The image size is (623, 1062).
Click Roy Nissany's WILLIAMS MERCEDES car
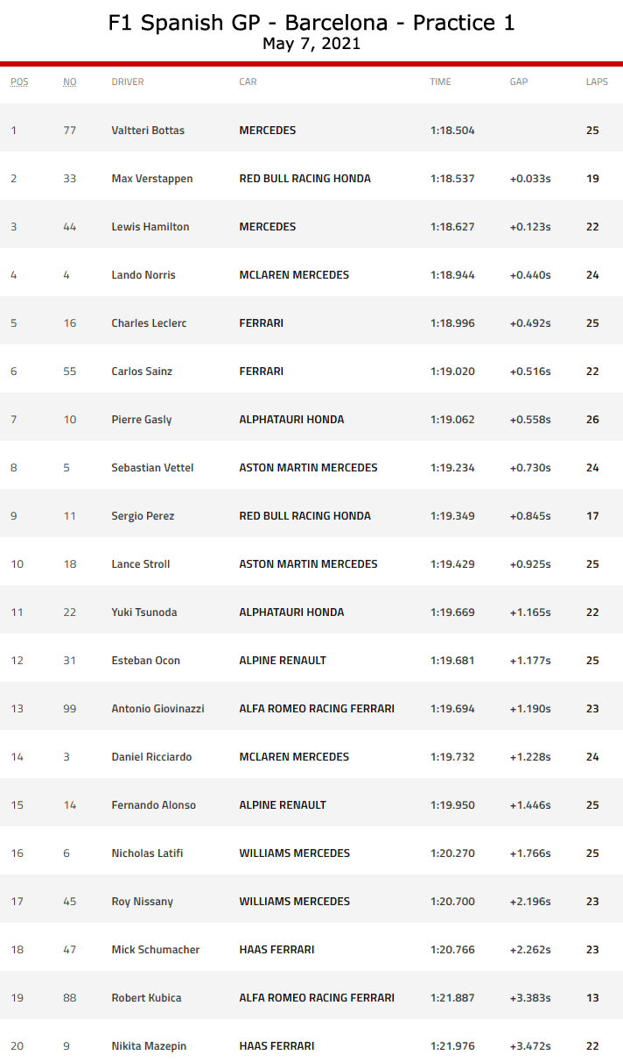294,902
